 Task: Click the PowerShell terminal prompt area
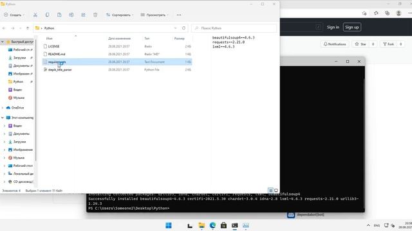tap(129, 209)
